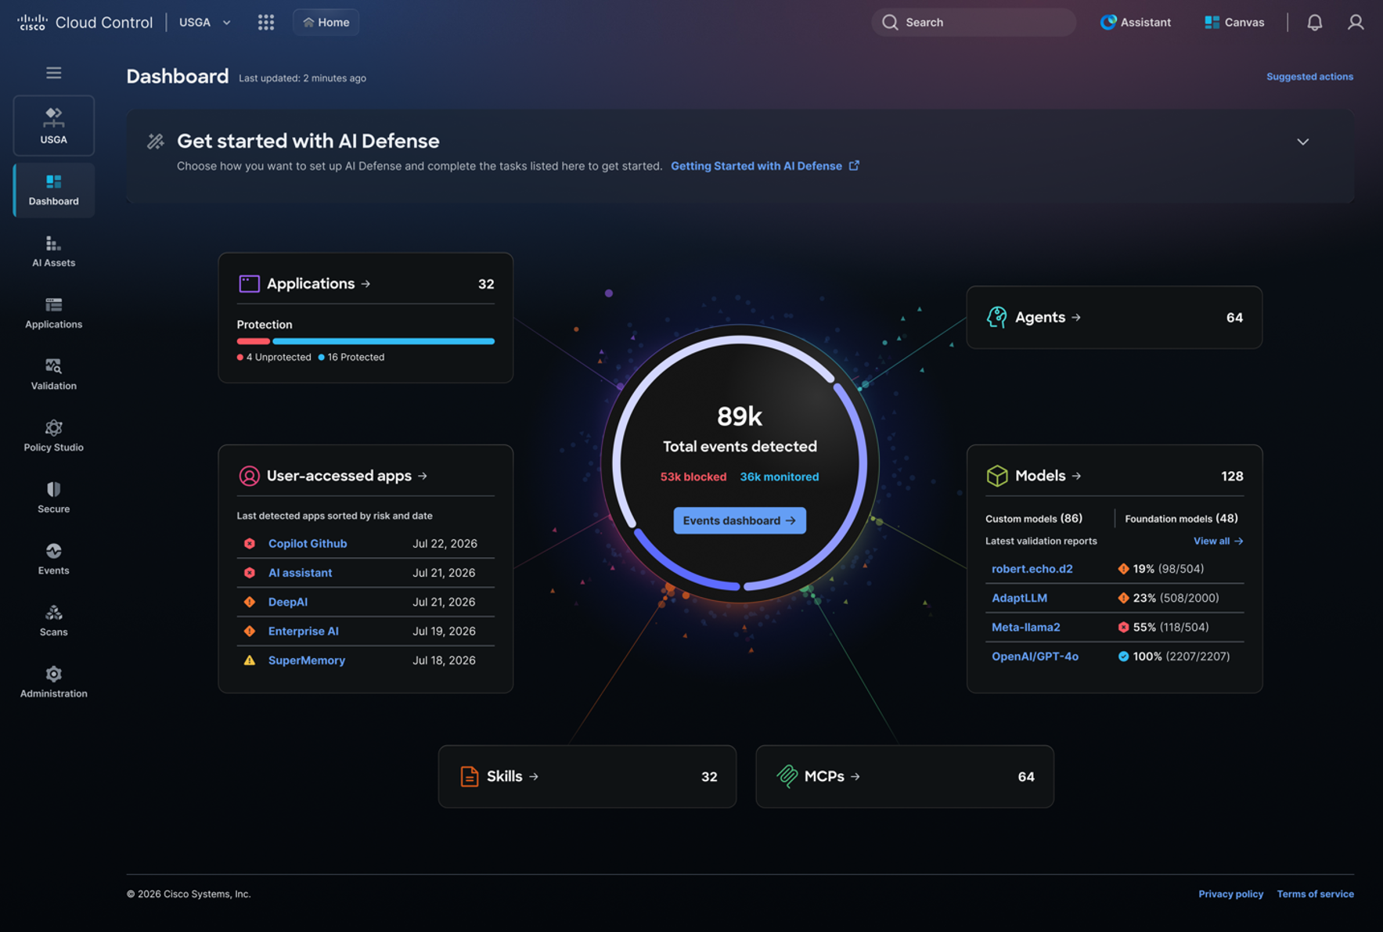Open the Applications card arrow
Screen dimensions: 1383x932
(x=366, y=283)
